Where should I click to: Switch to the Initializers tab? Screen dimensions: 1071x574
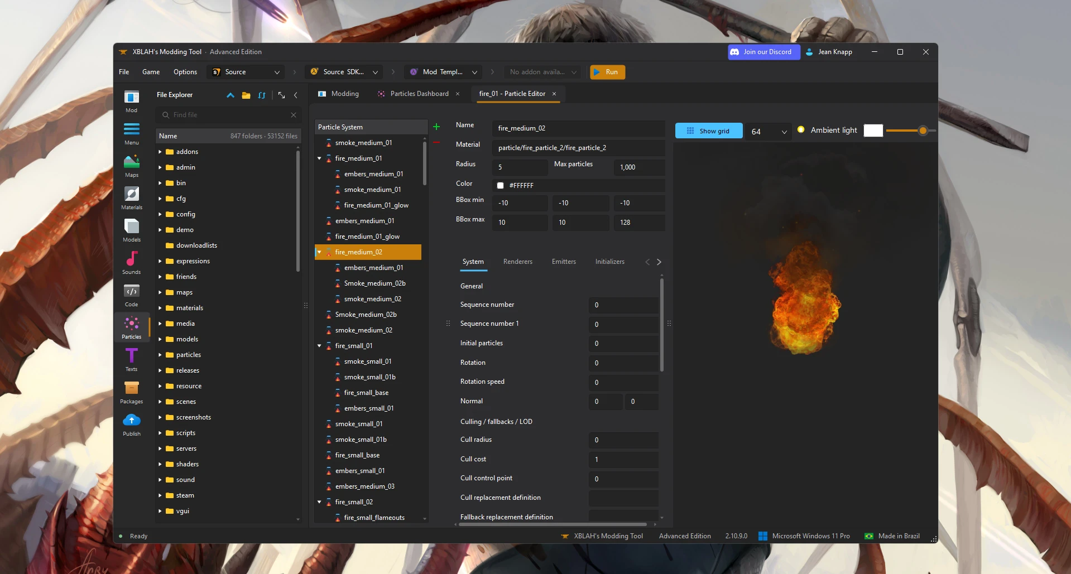609,262
